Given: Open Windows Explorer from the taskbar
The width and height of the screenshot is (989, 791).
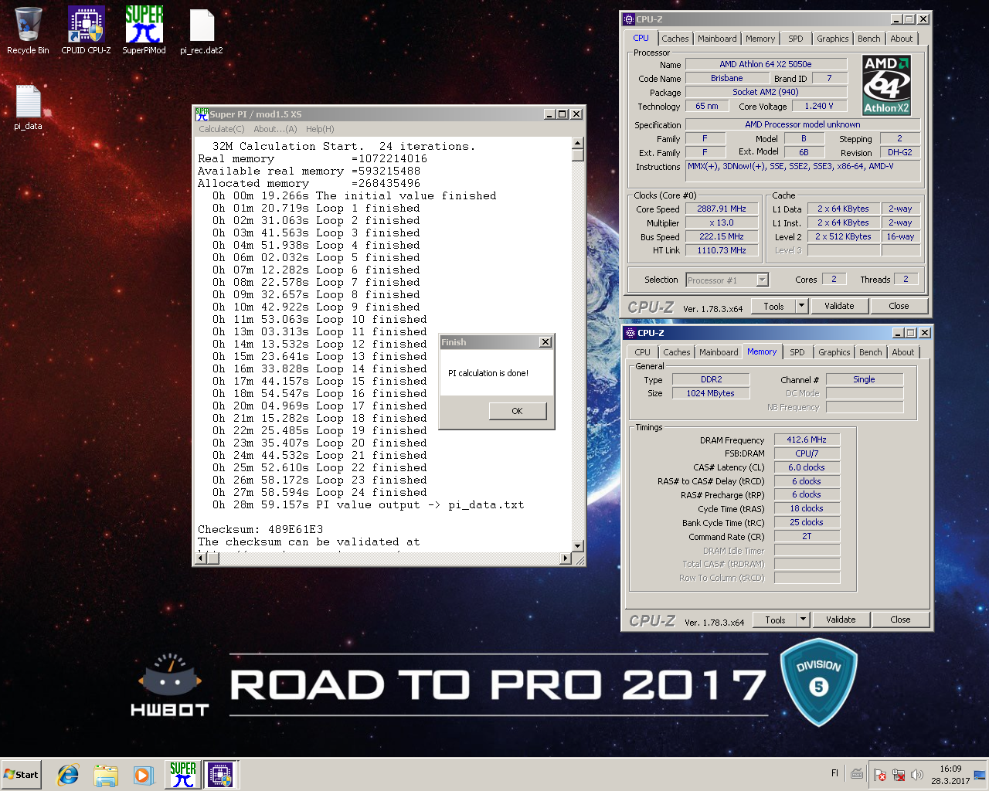Looking at the screenshot, I should [x=106, y=775].
